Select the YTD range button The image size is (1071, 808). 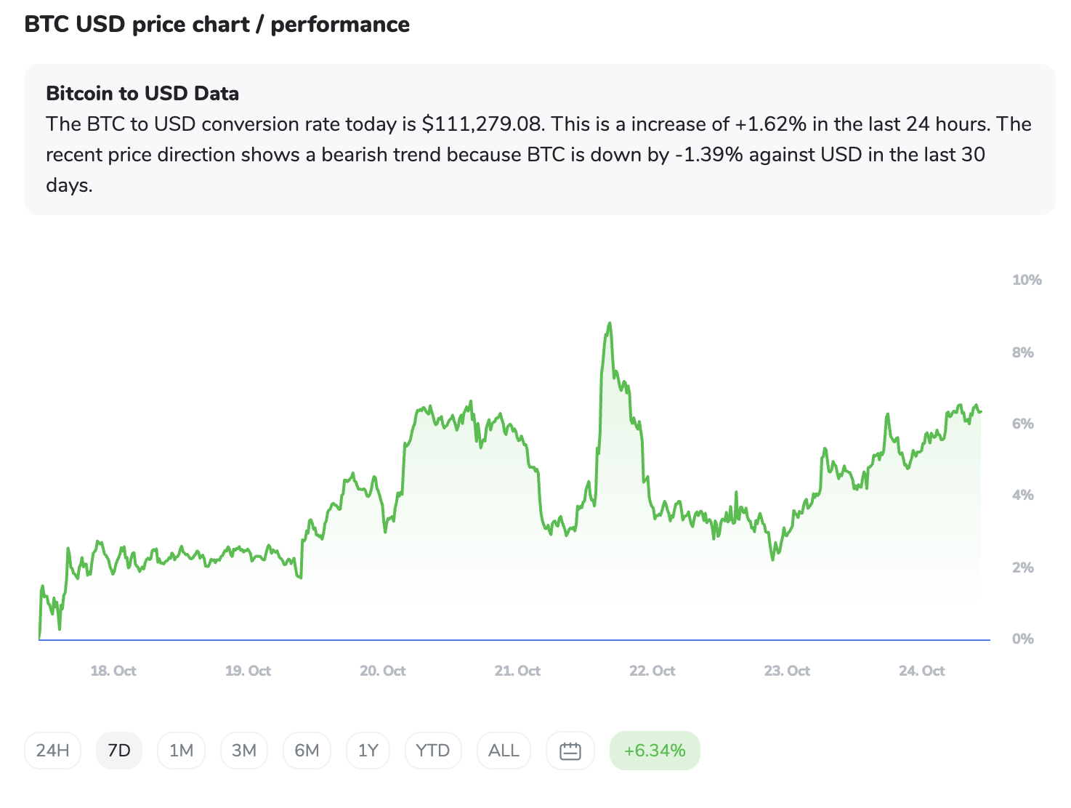[x=433, y=751]
